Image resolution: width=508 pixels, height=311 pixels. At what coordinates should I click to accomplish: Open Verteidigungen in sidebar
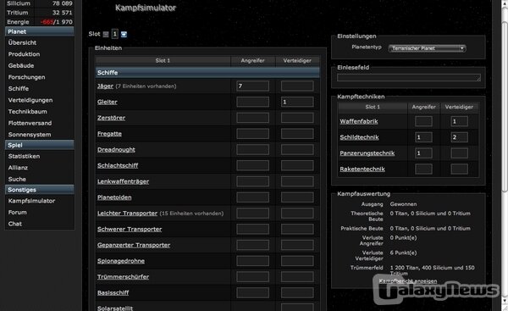pyautogui.click(x=30, y=100)
